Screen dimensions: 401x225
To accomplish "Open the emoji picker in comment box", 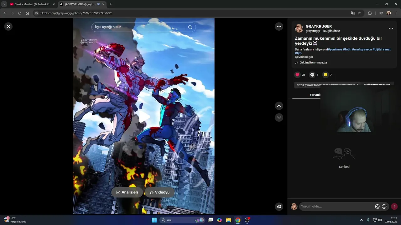I will click(384, 206).
